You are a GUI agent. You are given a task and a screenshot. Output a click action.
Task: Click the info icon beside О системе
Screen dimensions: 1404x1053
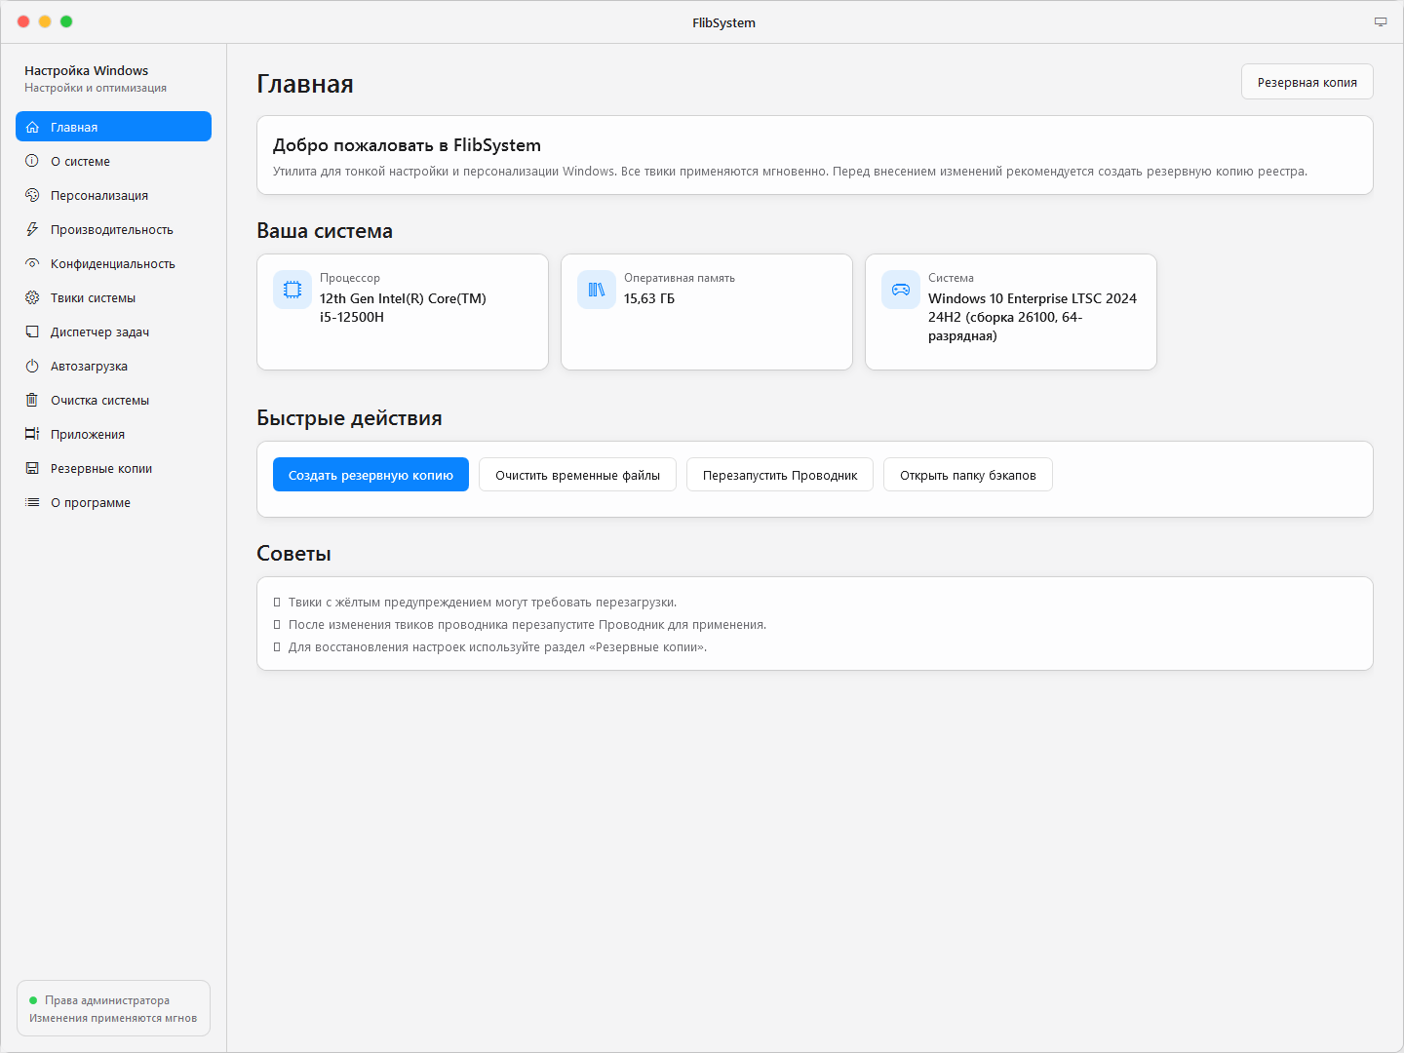(x=32, y=161)
